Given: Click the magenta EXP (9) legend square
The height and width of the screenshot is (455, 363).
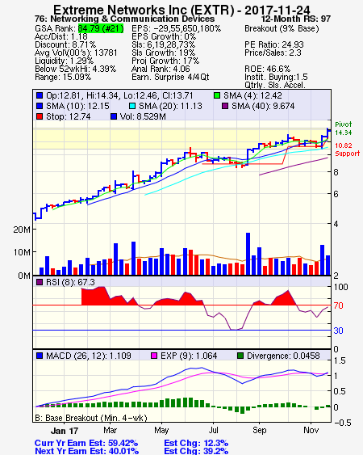Looking at the screenshot, I should coord(154,356).
